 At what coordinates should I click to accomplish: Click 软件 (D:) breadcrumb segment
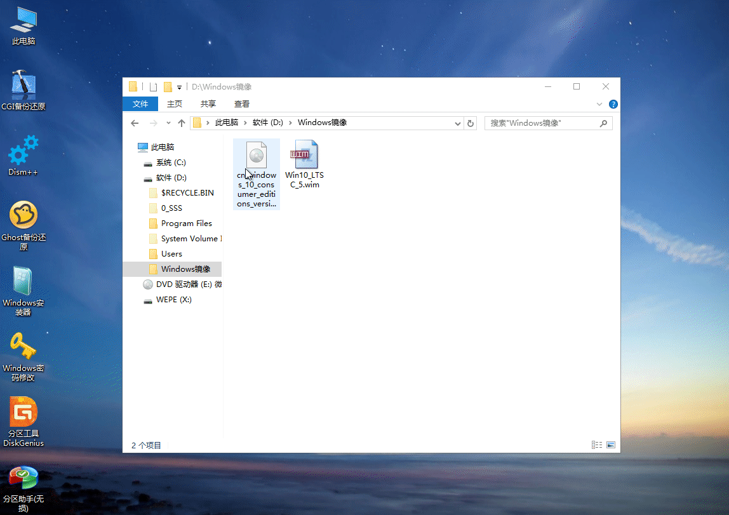point(268,123)
